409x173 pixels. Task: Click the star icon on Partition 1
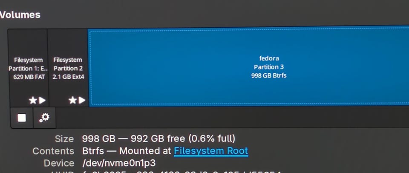33,100
